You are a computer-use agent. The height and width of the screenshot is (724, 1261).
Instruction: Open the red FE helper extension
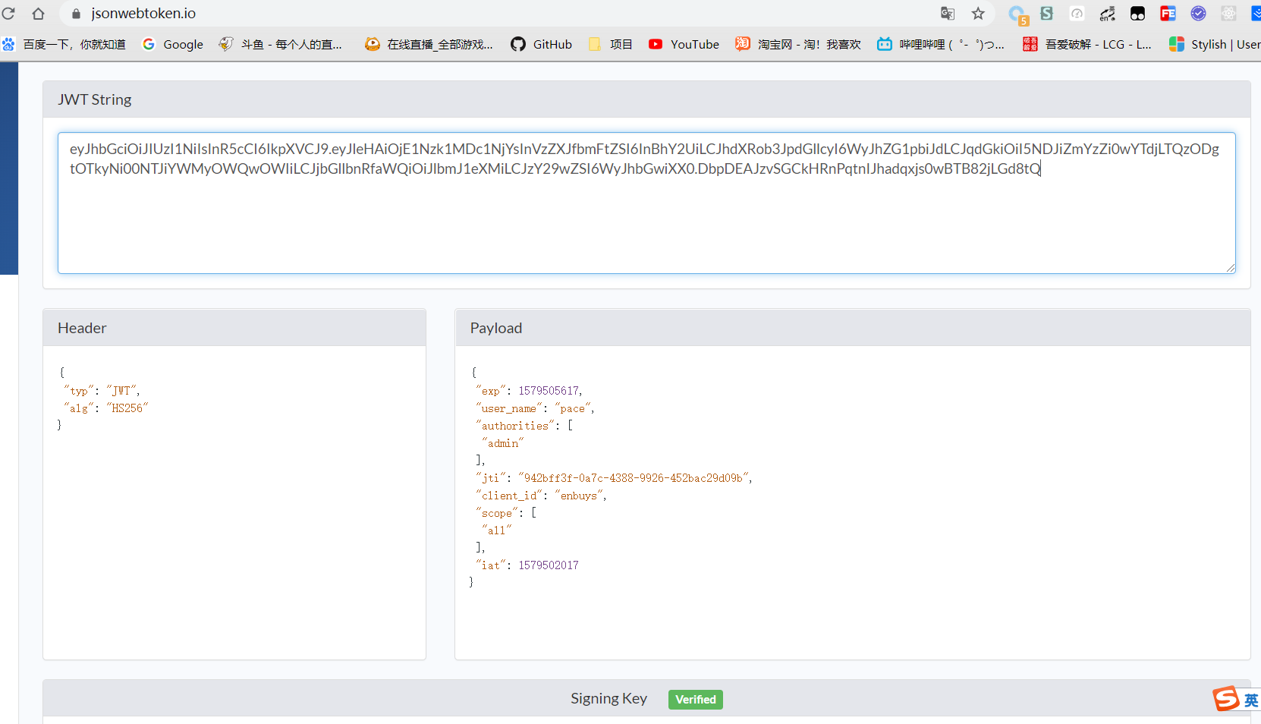[x=1168, y=13]
